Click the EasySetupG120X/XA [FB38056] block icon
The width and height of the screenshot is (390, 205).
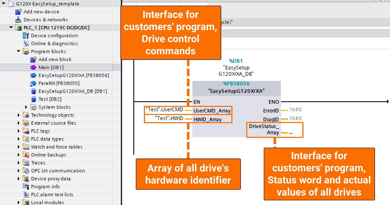(33, 75)
